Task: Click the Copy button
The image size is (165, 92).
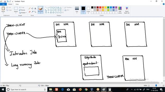Action: tap(9, 10)
